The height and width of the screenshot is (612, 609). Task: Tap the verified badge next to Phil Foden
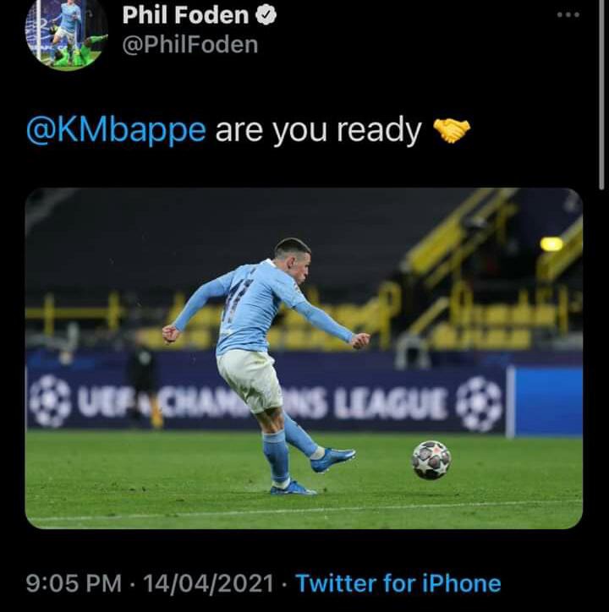click(266, 15)
